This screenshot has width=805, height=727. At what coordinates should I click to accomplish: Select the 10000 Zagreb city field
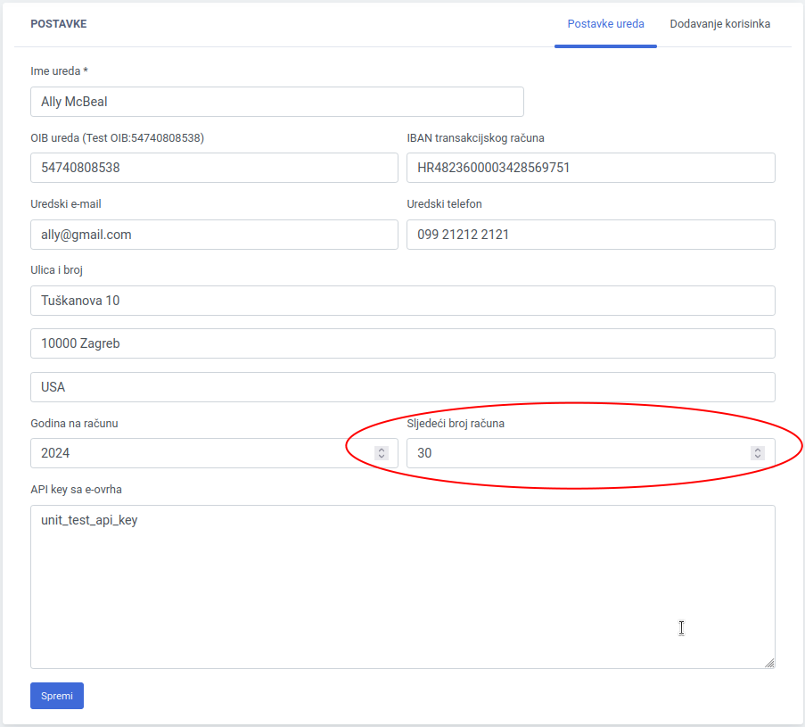click(402, 343)
